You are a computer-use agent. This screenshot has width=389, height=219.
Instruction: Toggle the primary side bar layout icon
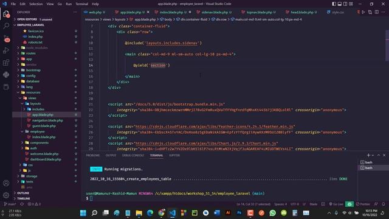[x=334, y=4]
